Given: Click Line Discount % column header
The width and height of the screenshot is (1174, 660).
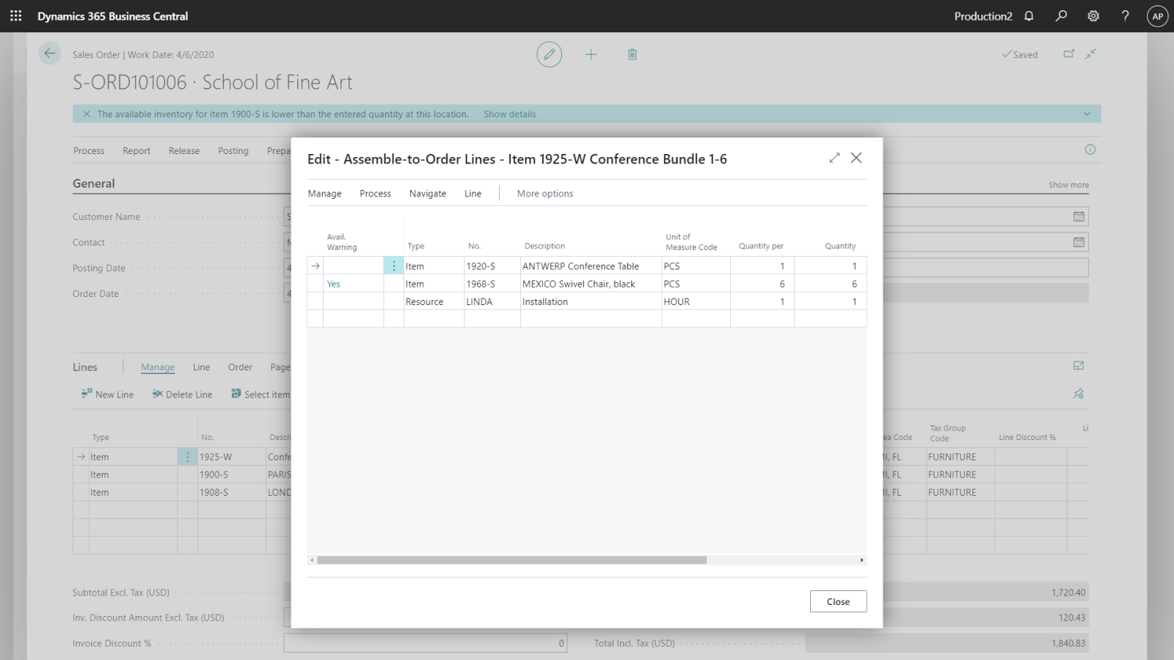Looking at the screenshot, I should click(1027, 438).
